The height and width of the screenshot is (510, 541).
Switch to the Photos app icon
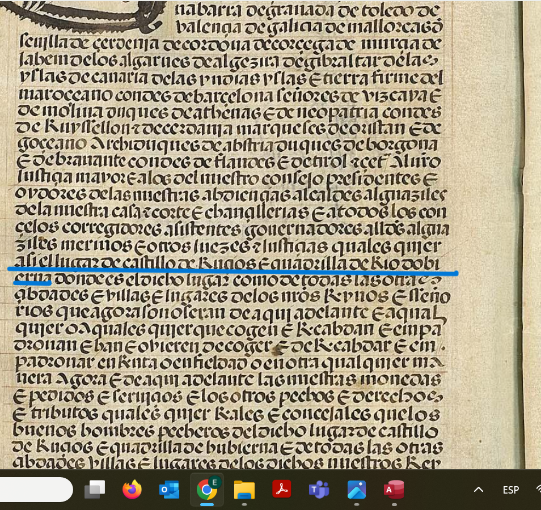pyautogui.click(x=357, y=490)
